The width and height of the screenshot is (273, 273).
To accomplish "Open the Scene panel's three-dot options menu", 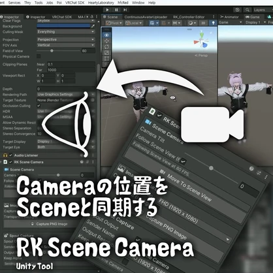I will [214, 17].
